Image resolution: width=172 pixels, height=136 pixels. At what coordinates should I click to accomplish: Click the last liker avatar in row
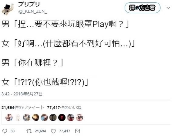79,118
